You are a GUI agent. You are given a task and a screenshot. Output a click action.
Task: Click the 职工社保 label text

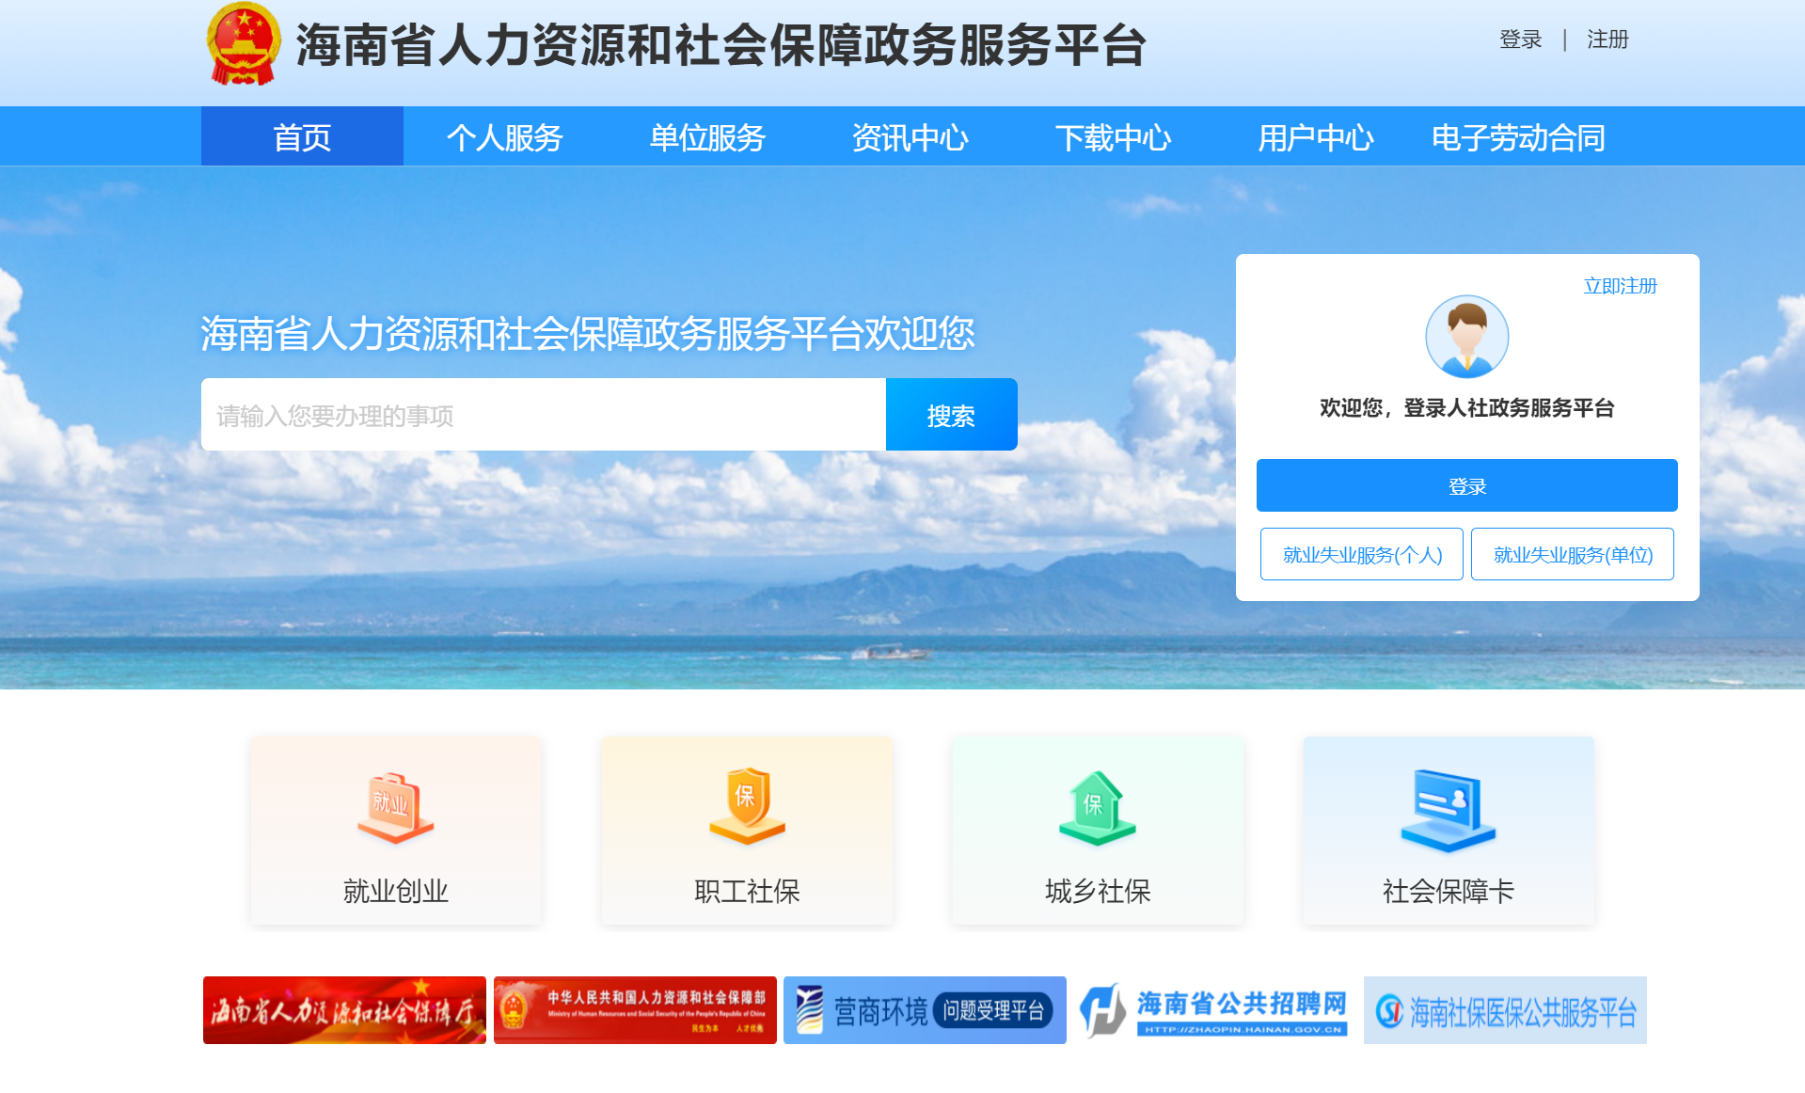[x=747, y=891]
